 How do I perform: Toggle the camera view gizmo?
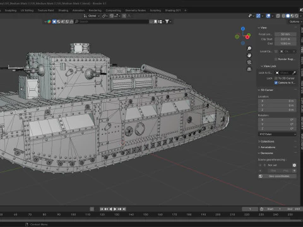[249, 62]
